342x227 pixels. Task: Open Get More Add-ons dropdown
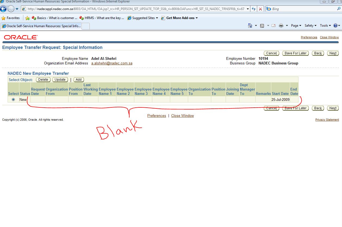(x=179, y=18)
